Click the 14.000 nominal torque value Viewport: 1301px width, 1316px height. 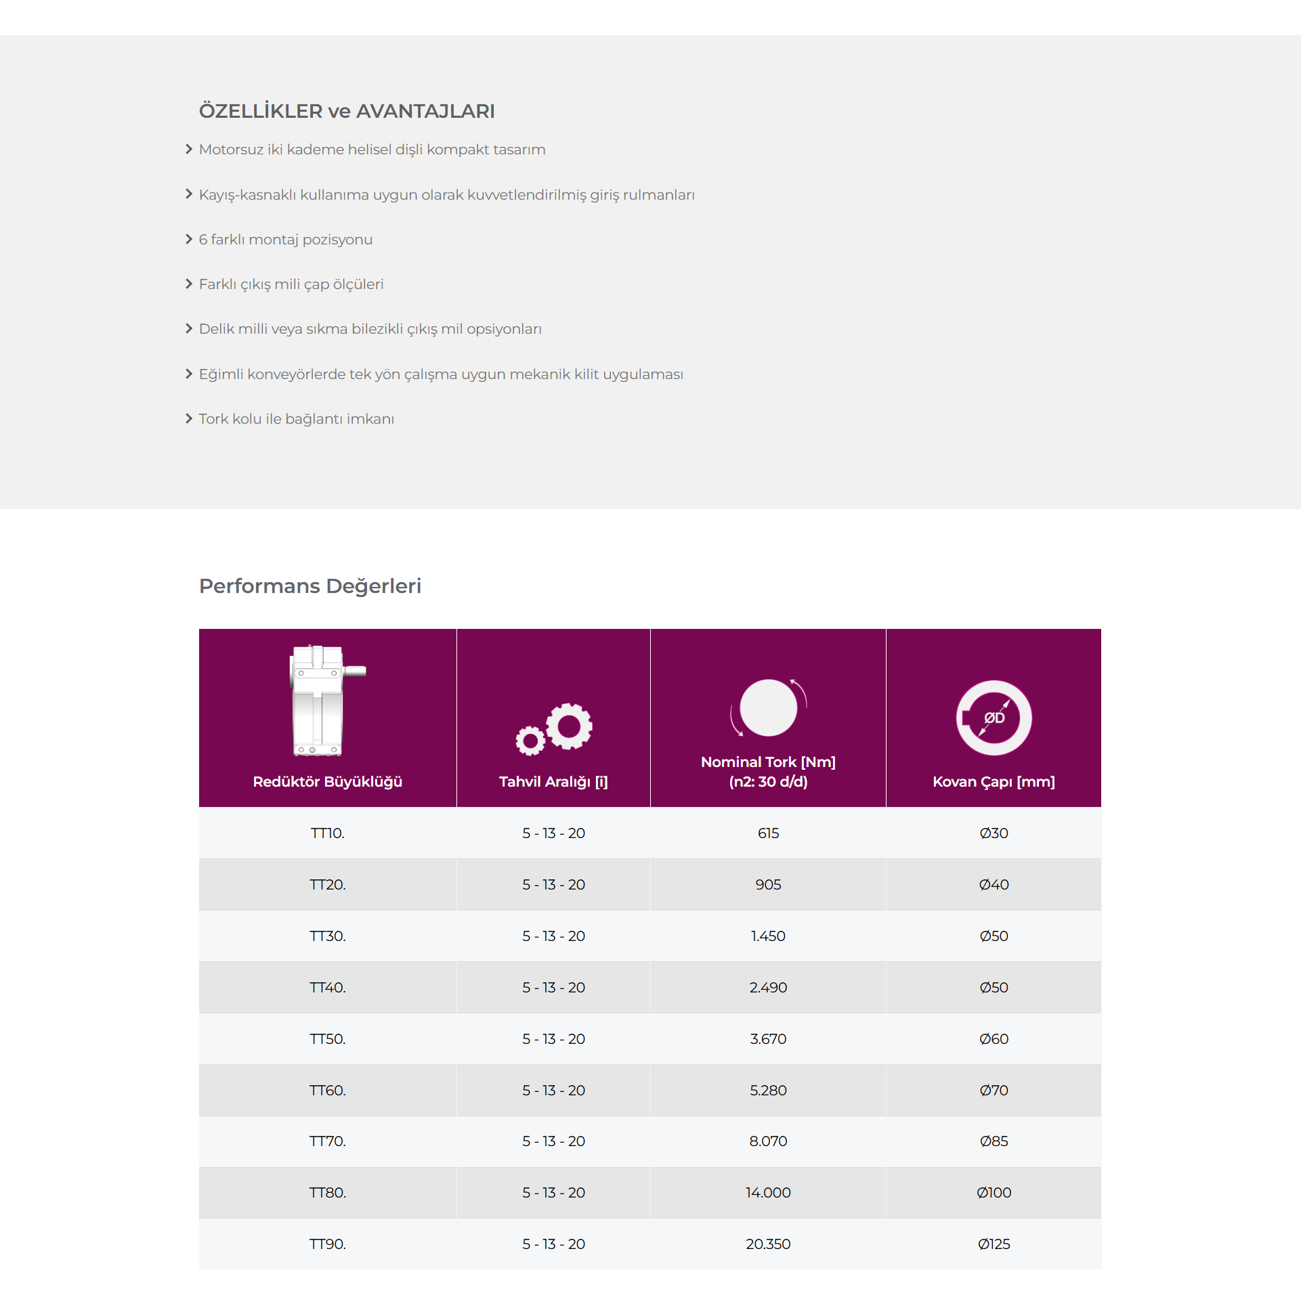(768, 1193)
